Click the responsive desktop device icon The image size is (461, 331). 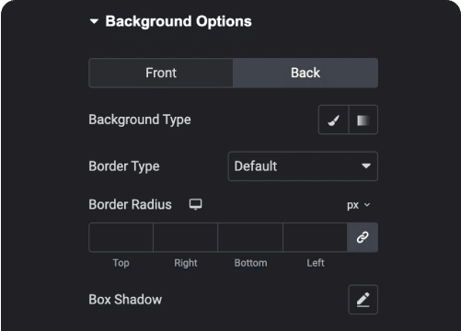pyautogui.click(x=195, y=204)
